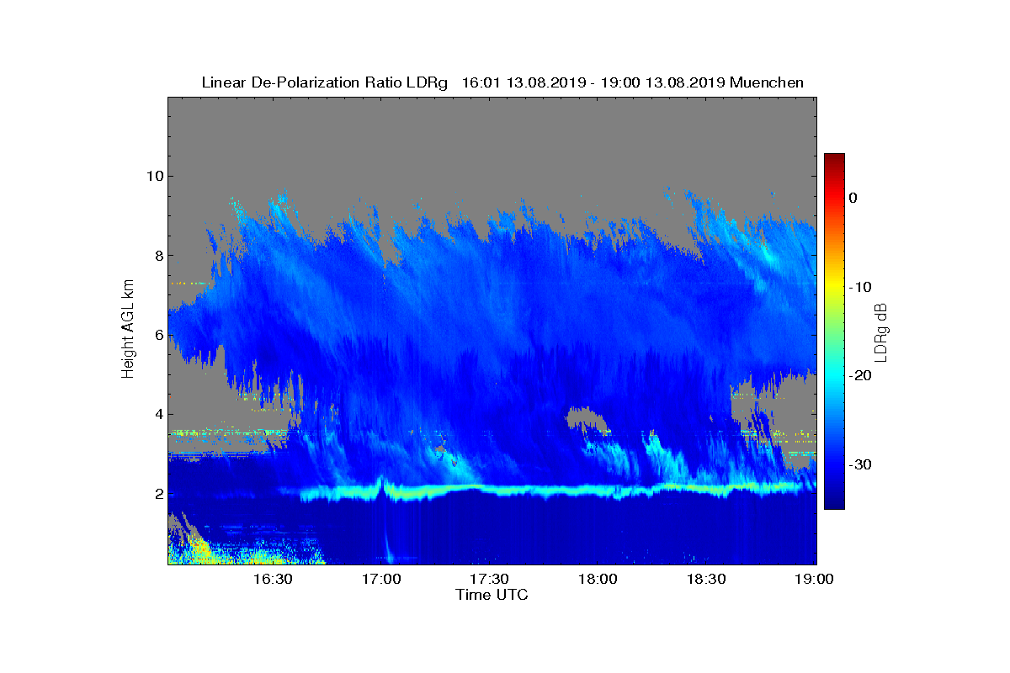
Task: Click the 16:30 time tick label
Action: point(273,579)
